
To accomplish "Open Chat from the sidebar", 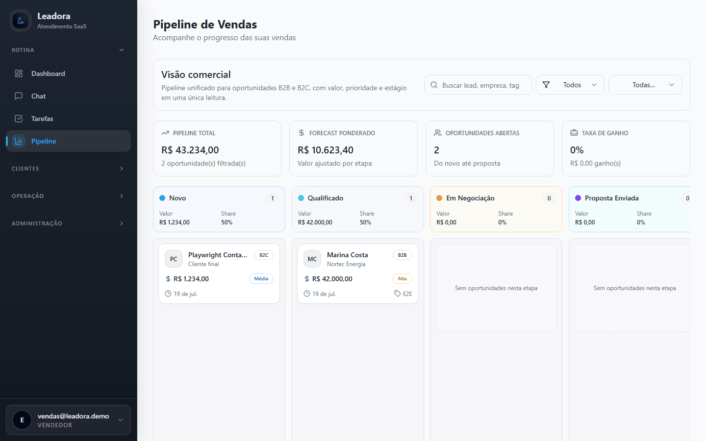I will (x=69, y=96).
